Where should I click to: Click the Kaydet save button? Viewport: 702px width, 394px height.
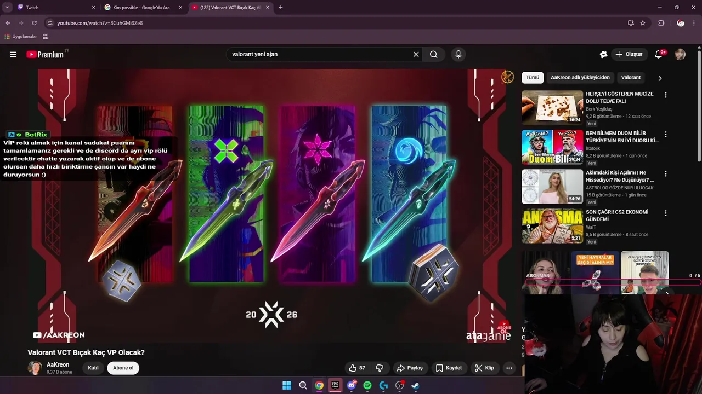point(449,368)
